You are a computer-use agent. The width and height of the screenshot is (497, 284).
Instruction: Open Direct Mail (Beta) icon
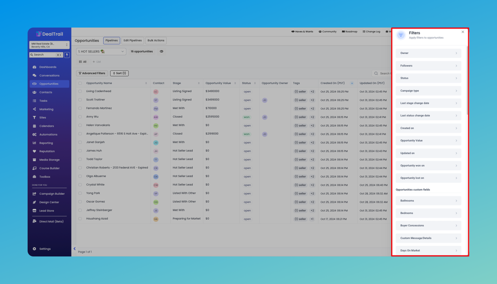click(x=35, y=221)
